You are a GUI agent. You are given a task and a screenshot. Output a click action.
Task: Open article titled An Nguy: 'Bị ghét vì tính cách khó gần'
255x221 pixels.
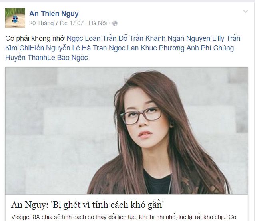[87, 205]
